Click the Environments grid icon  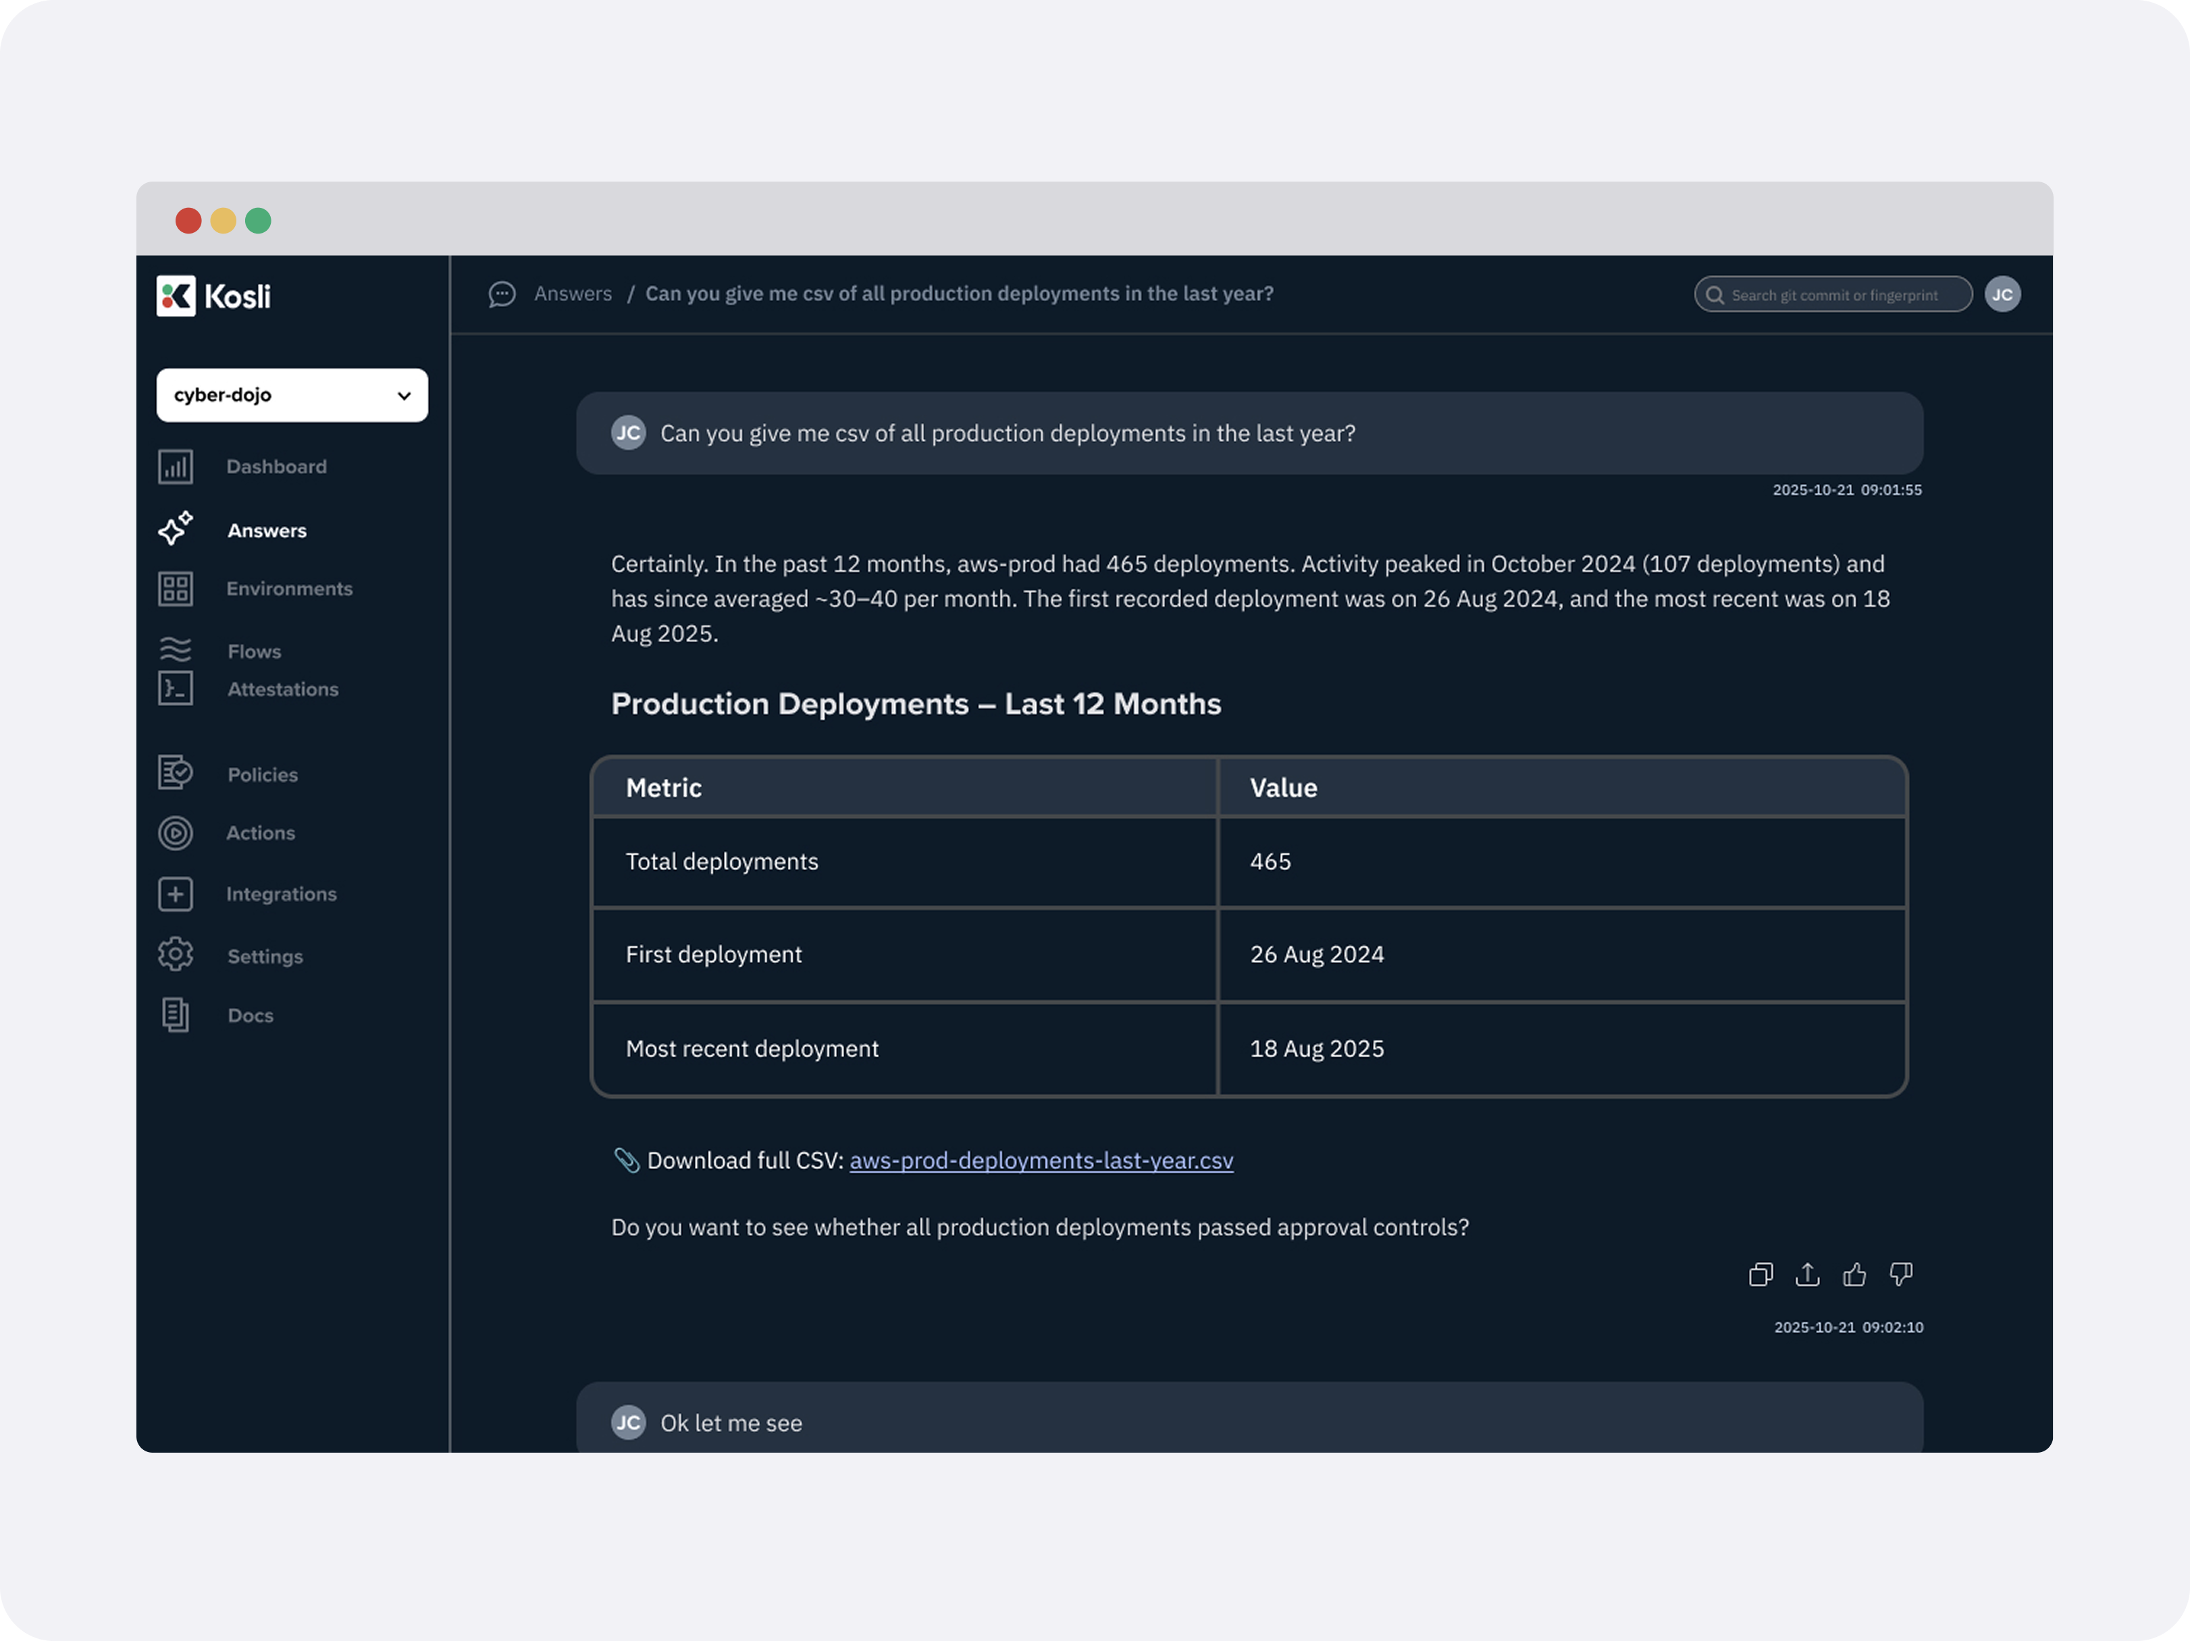[175, 589]
